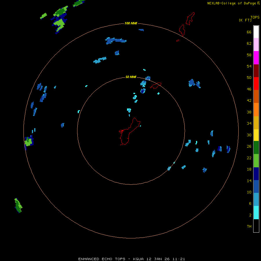Click the legend value 10
The height and width of the screenshot is (261, 261).
(249, 192)
